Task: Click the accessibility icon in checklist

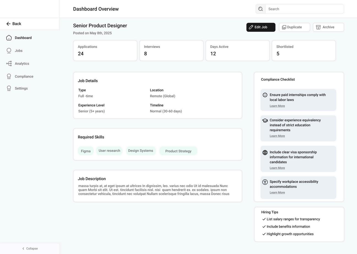Action: [x=265, y=182]
